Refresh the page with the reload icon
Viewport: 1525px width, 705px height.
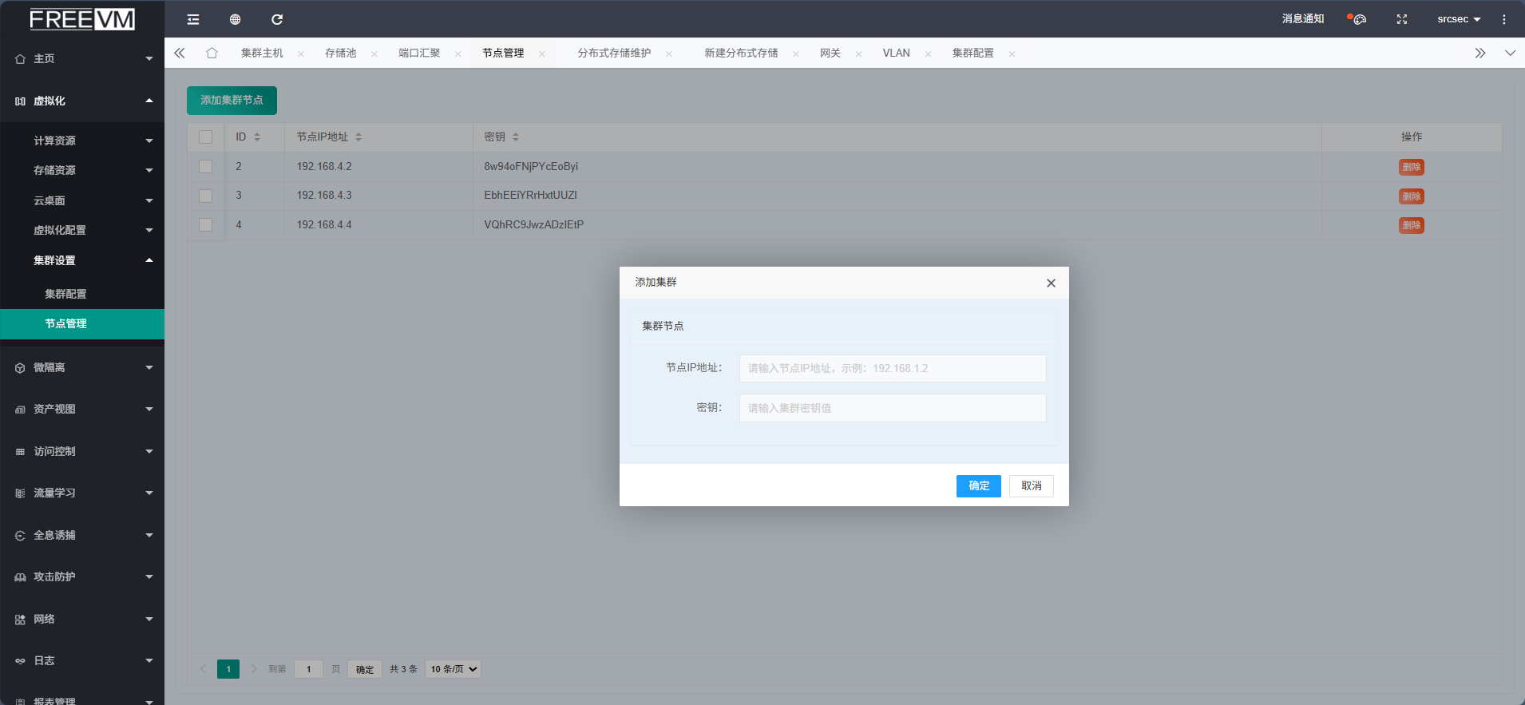277,19
